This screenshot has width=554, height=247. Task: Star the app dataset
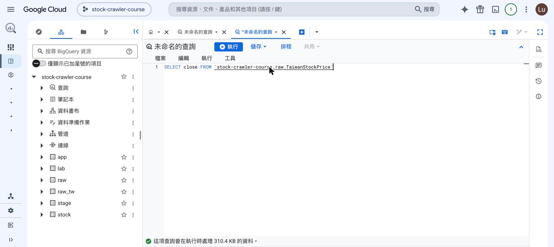coord(124,157)
